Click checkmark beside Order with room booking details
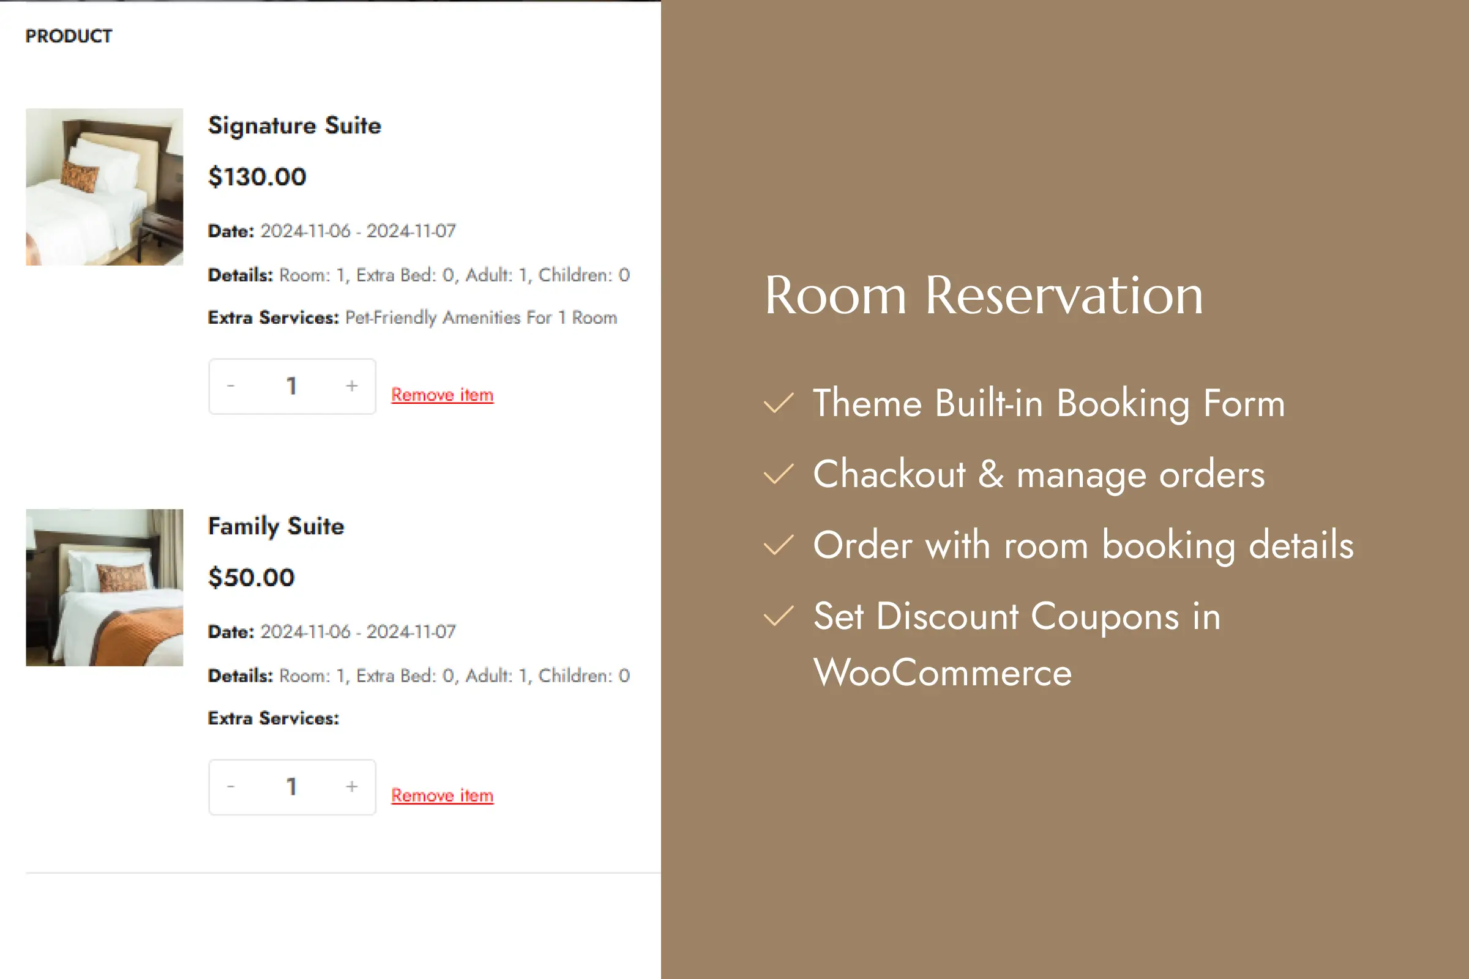 click(779, 546)
